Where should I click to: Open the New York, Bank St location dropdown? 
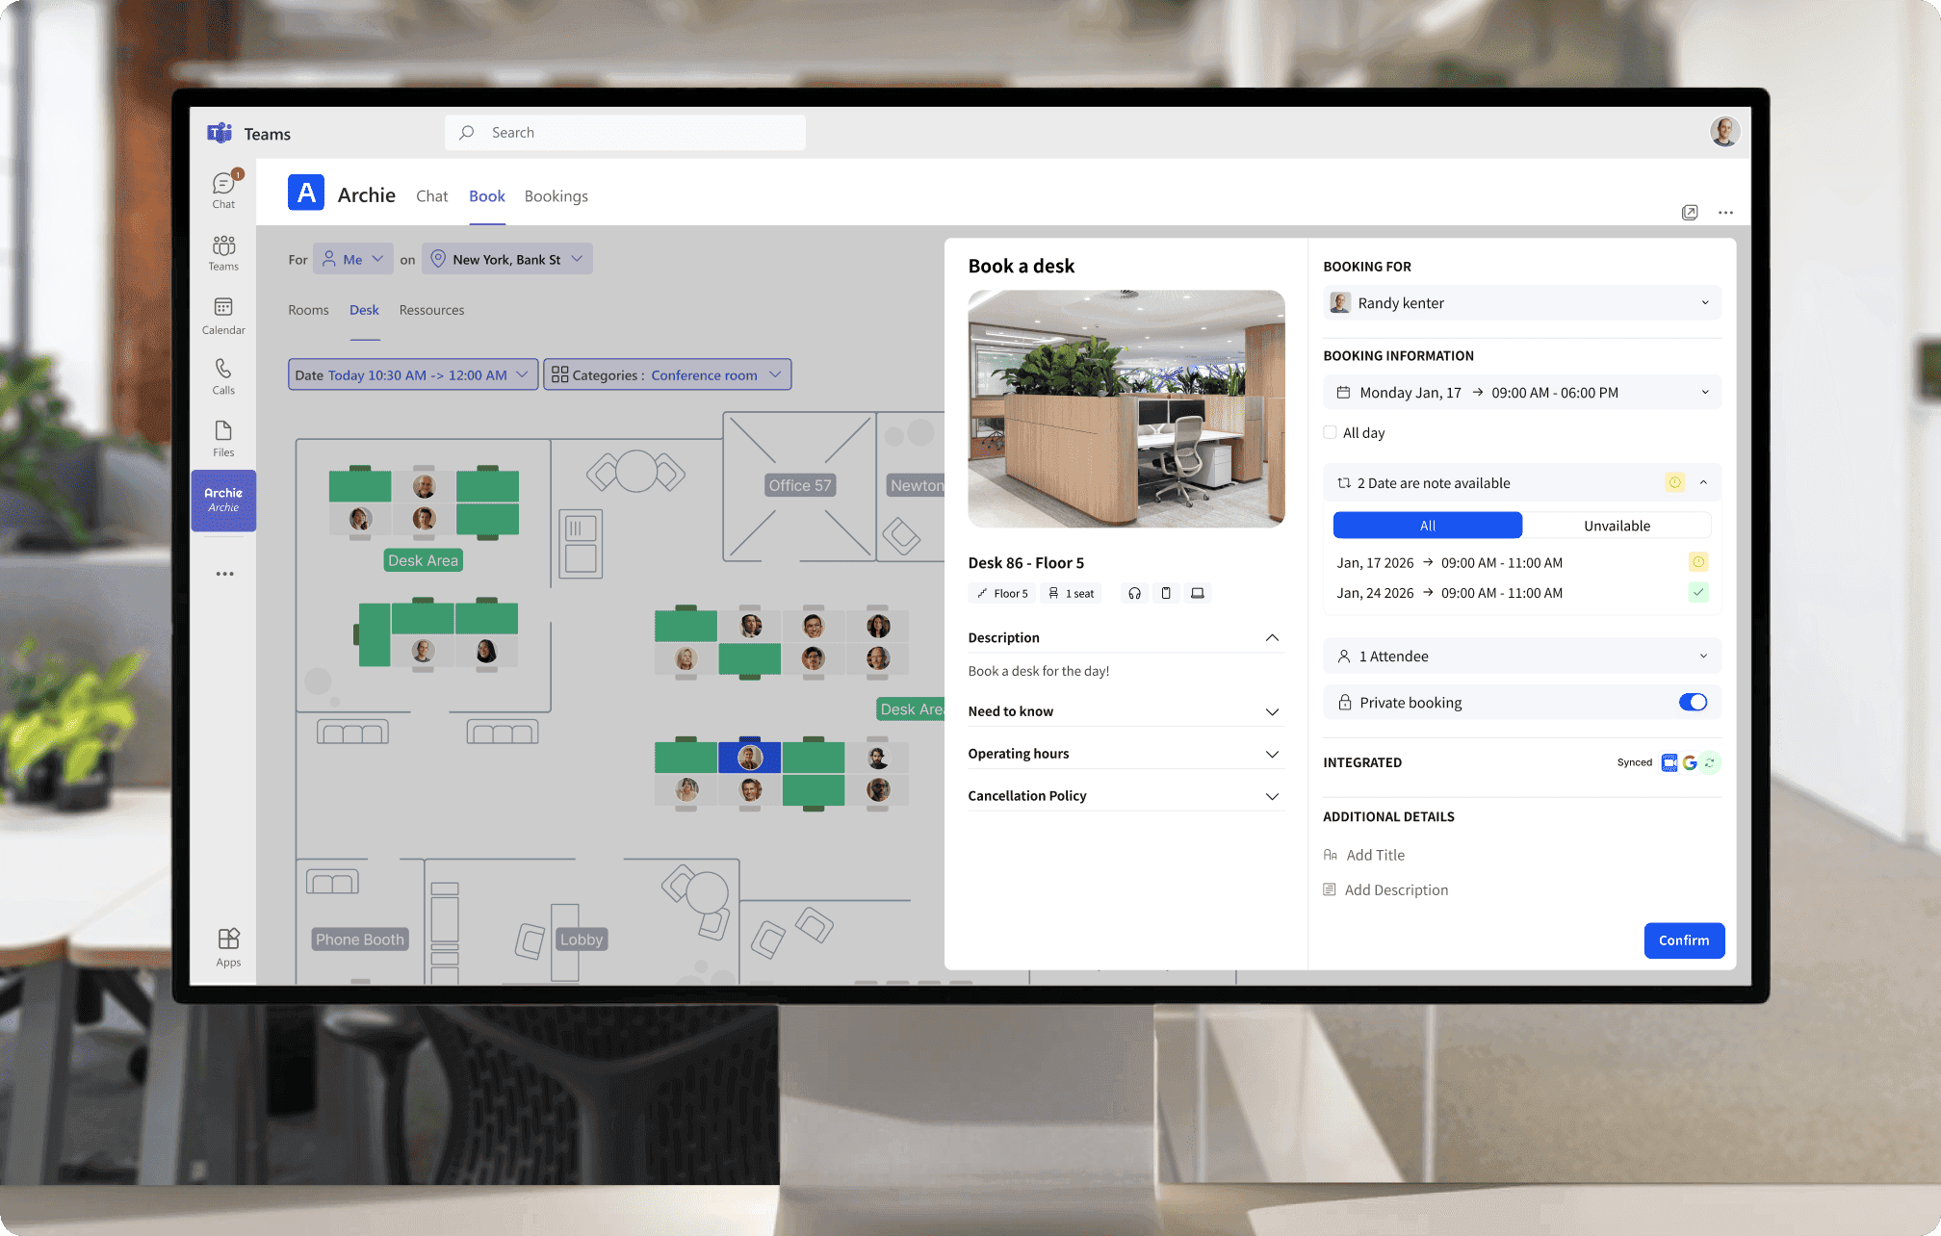click(x=506, y=258)
